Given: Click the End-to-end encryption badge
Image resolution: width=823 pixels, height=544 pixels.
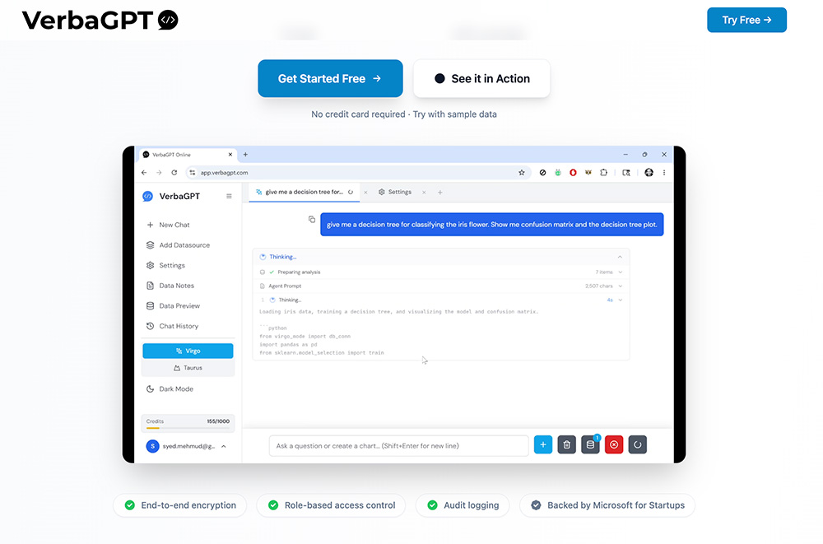Looking at the screenshot, I should click(179, 505).
